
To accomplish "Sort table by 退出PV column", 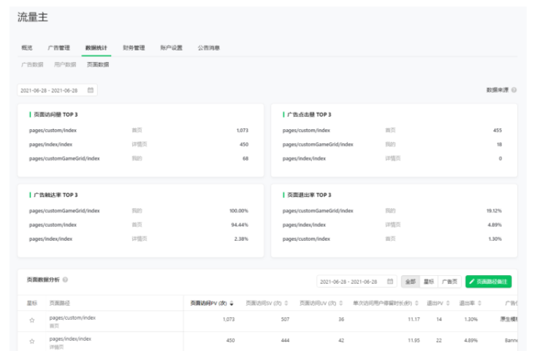I will [x=449, y=303].
